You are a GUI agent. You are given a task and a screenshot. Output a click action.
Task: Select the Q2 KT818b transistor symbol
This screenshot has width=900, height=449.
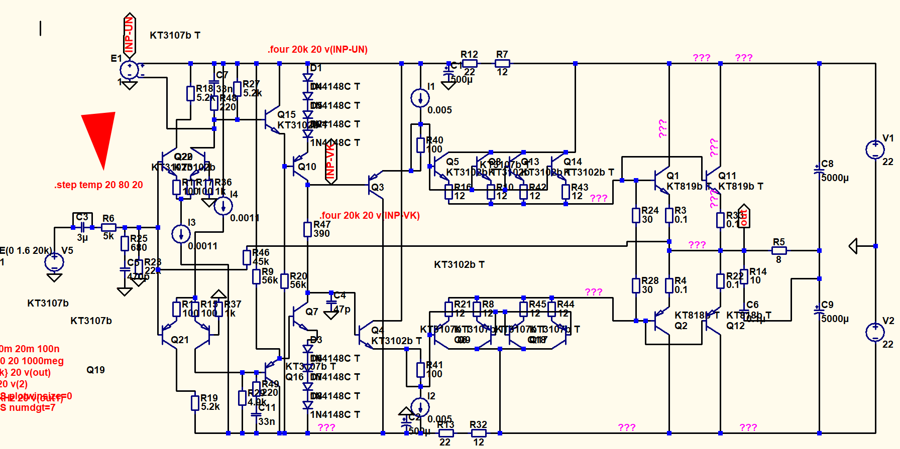point(662,321)
